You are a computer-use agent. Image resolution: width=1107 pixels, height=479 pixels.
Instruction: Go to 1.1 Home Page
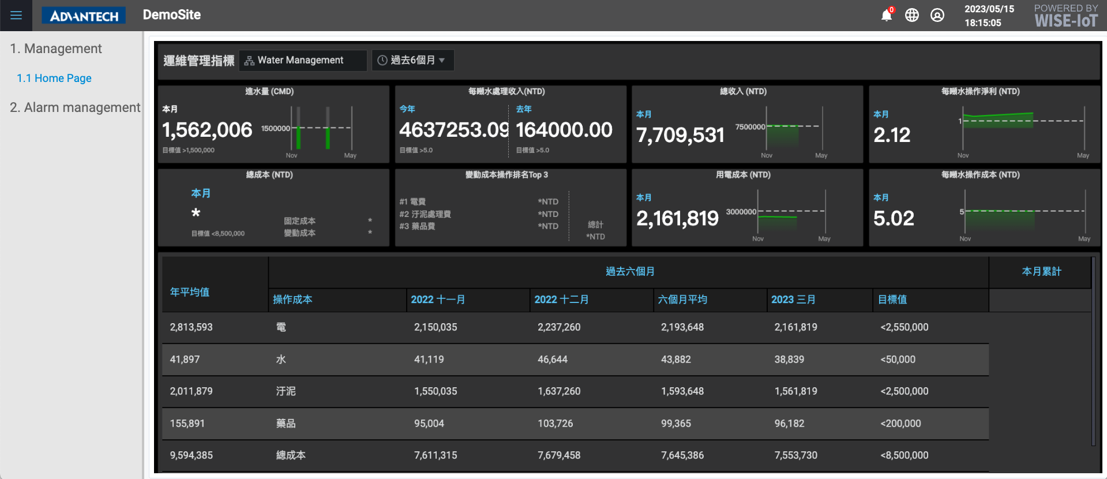tap(54, 78)
